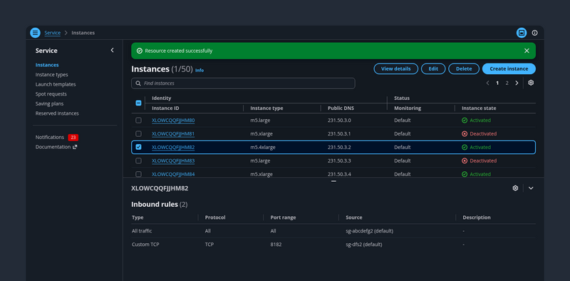The width and height of the screenshot is (570, 281).
Task: Open detail panel settings gear icon
Action: point(515,188)
